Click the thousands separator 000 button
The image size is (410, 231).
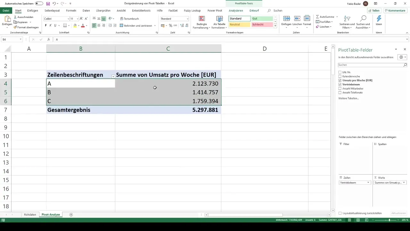175,25
